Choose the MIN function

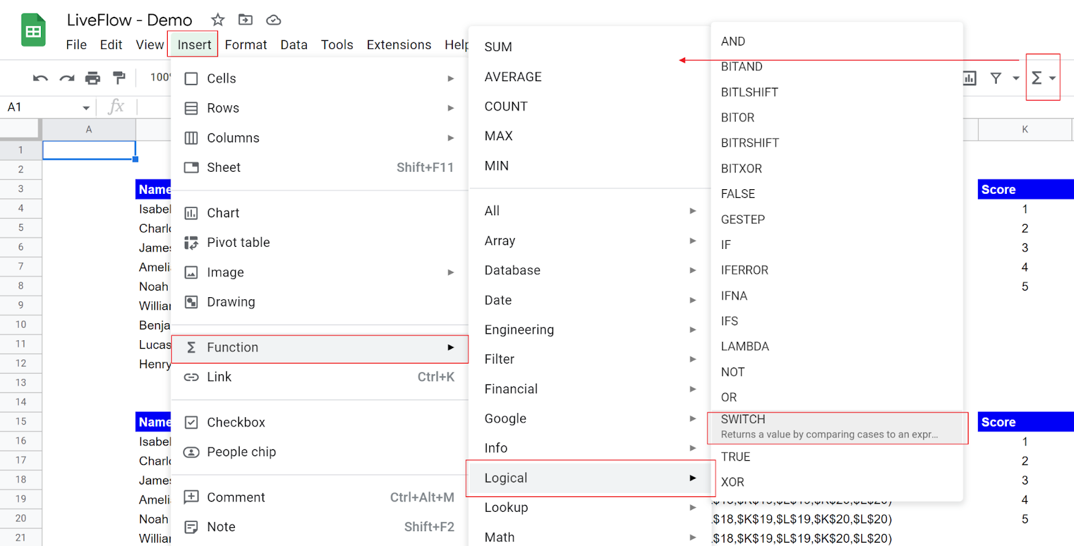point(589,166)
